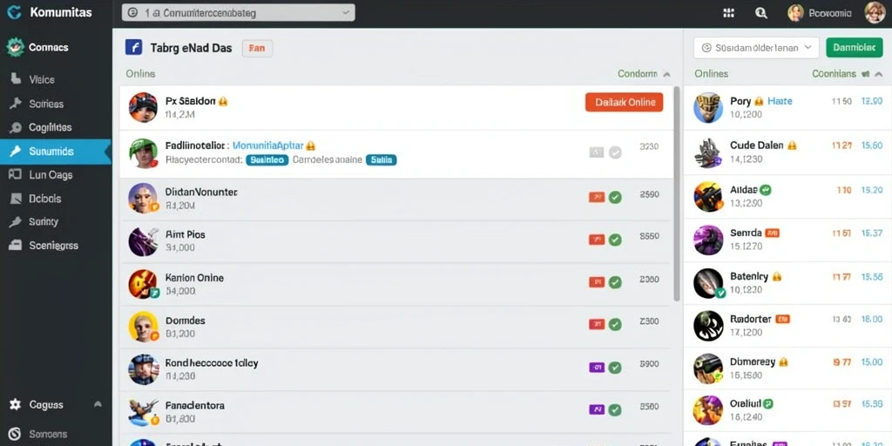Open Vislcs in the sidebar menu
This screenshot has height=446, width=892.
(42, 79)
